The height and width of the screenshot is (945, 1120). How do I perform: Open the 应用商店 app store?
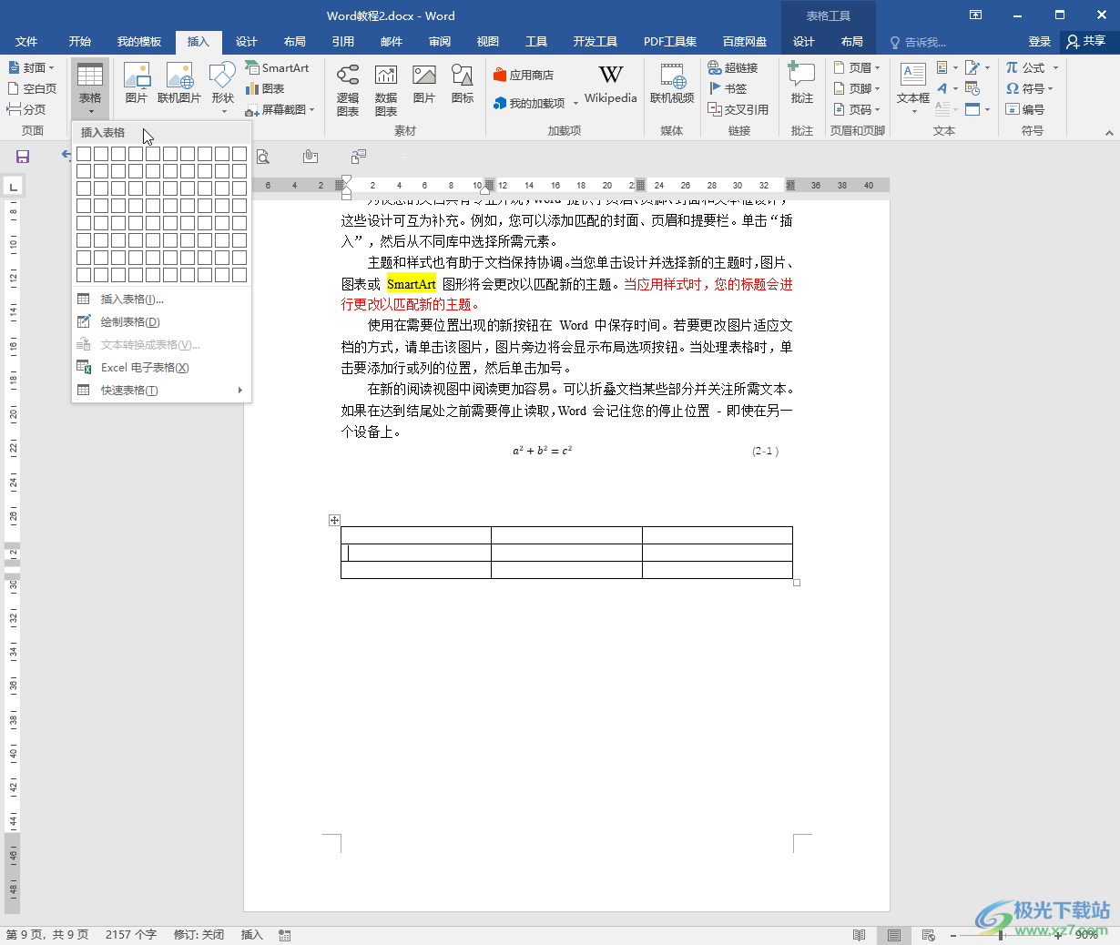pos(524,75)
